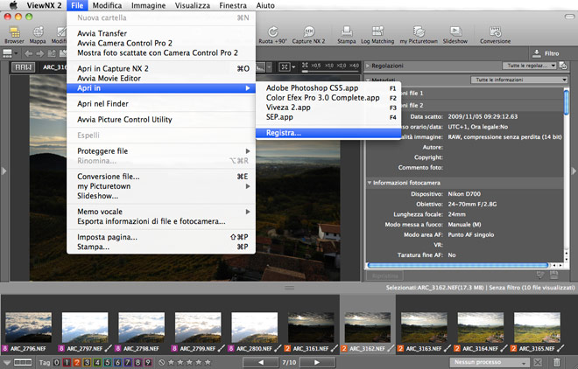Image resolution: width=578 pixels, height=369 pixels.
Task: Go to the next image button
Action: click(317, 362)
